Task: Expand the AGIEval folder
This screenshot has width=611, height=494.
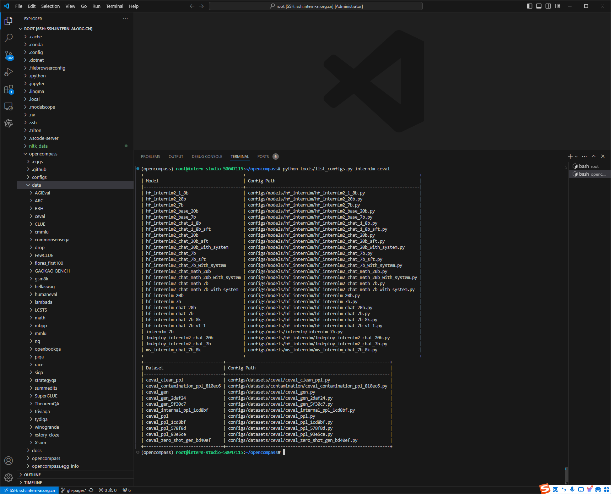Action: pos(75,193)
